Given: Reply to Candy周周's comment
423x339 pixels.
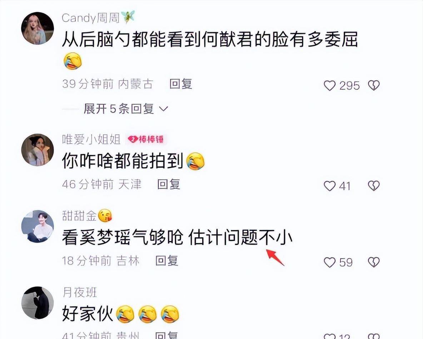Looking at the screenshot, I should 181,84.
